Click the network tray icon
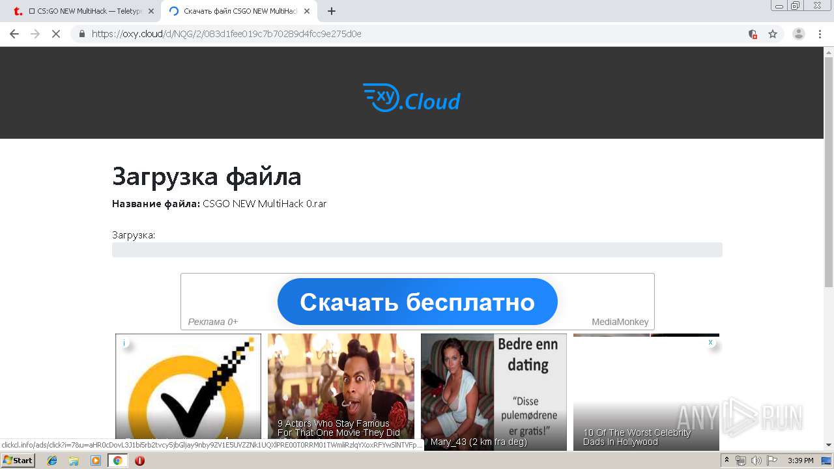The height and width of the screenshot is (469, 834). (x=741, y=461)
